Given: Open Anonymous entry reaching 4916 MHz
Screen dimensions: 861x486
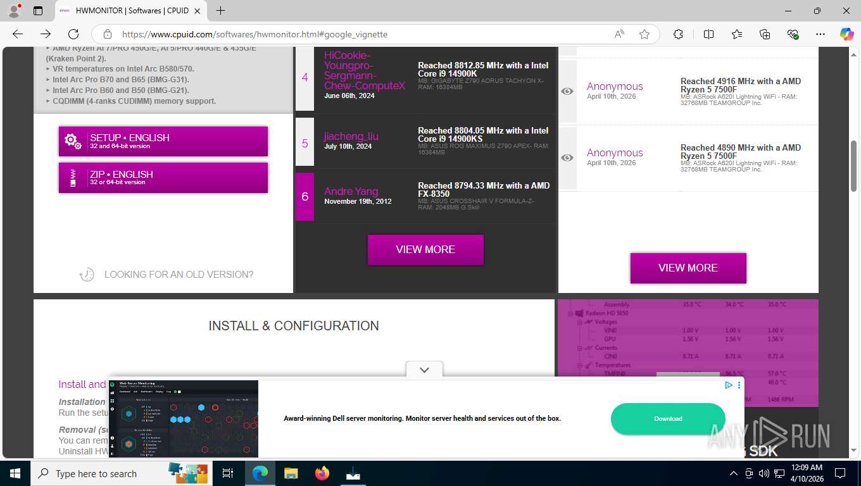Looking at the screenshot, I should (614, 86).
